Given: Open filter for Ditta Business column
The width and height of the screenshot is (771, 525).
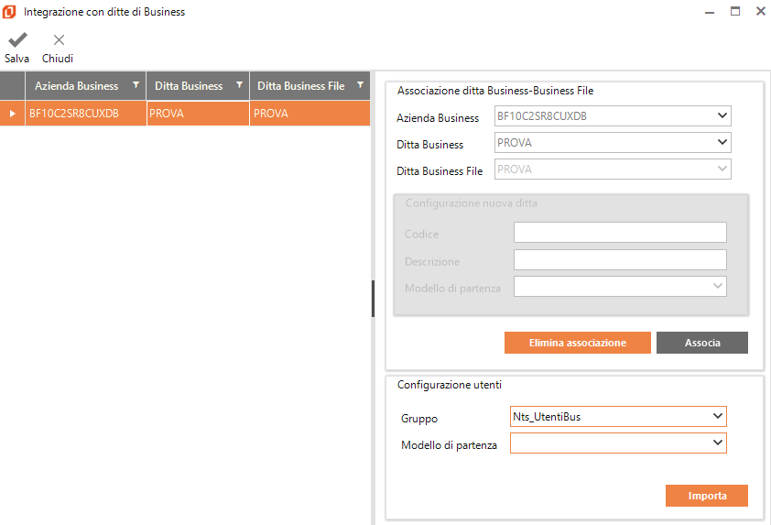Looking at the screenshot, I should click(x=240, y=85).
